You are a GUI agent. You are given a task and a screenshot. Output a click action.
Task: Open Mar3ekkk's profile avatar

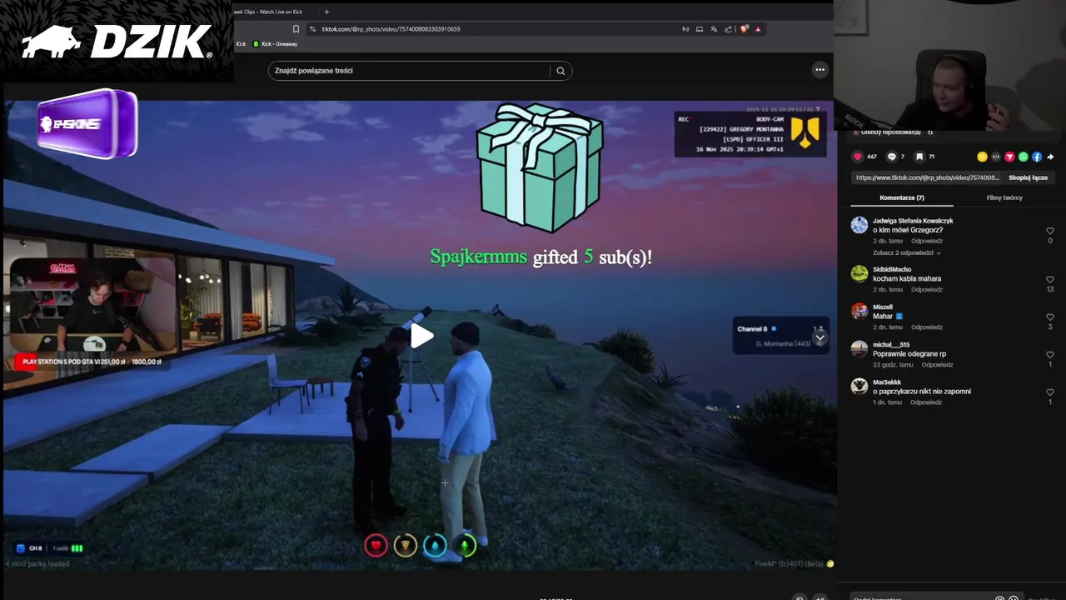[x=859, y=386]
